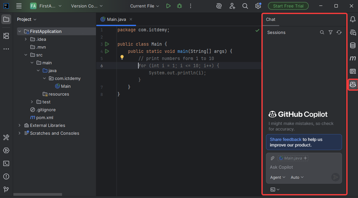Image resolution: width=358 pixels, height=198 pixels.
Task: Open the Terminal tool window
Action: pos(6,163)
